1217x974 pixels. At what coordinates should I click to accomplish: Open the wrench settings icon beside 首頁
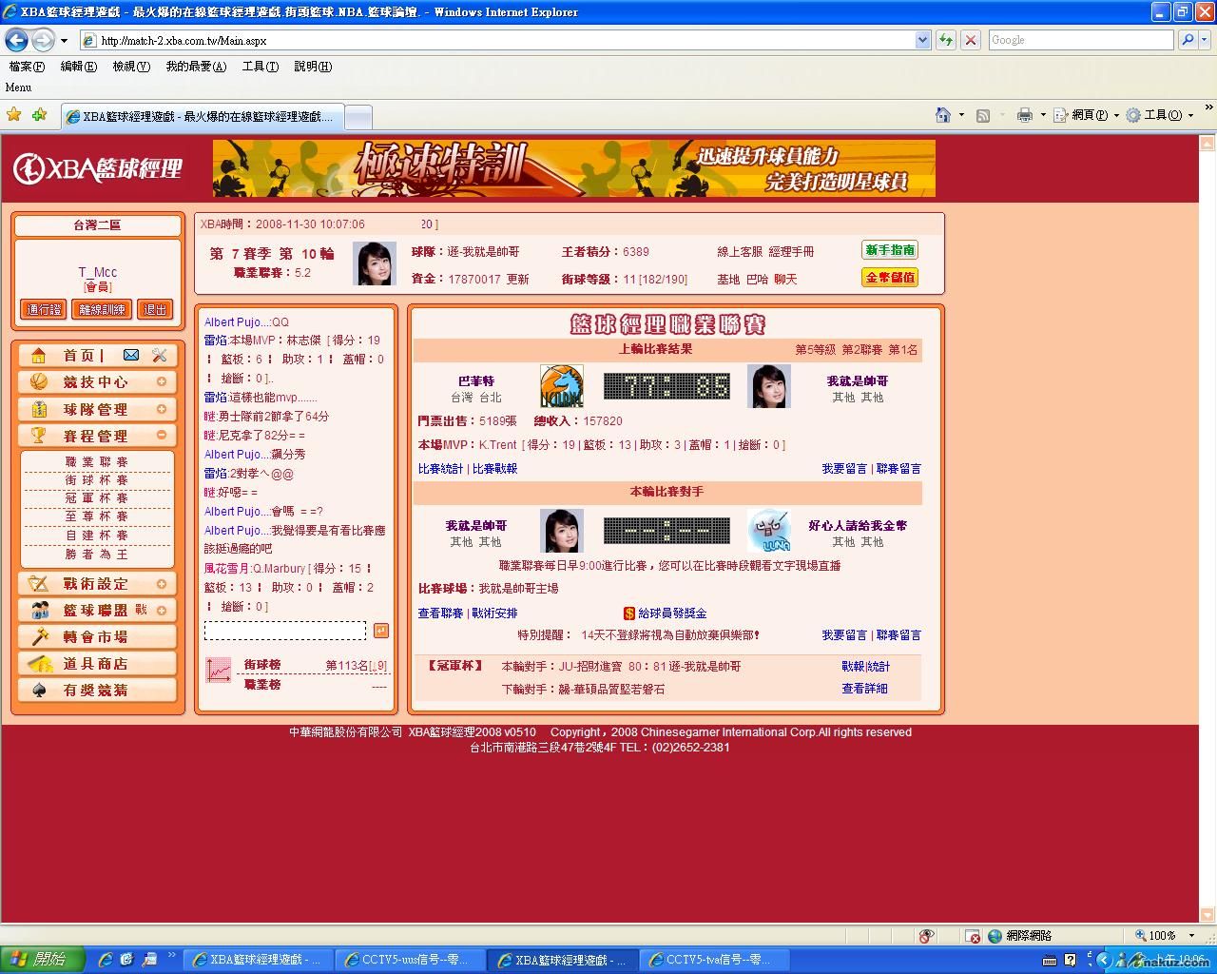pos(159,355)
